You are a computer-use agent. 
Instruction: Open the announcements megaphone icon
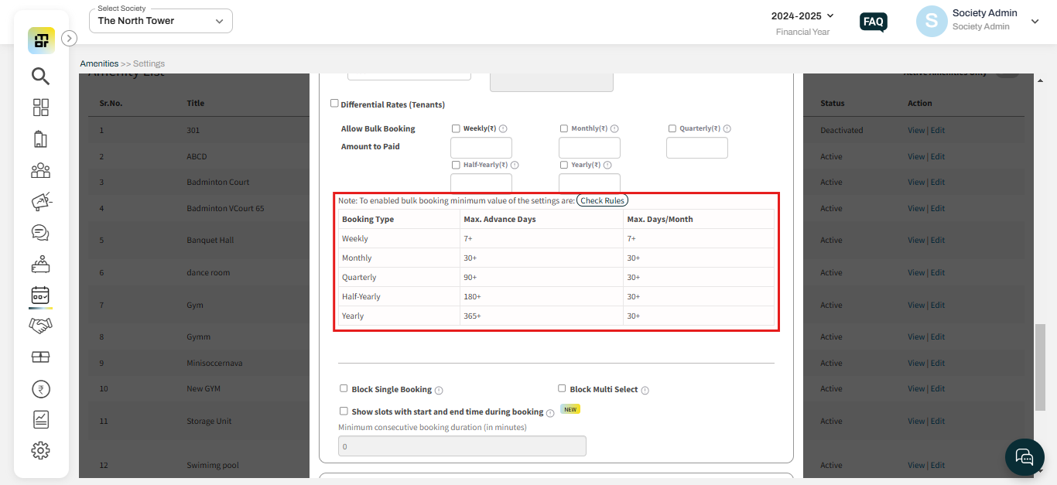tap(40, 201)
